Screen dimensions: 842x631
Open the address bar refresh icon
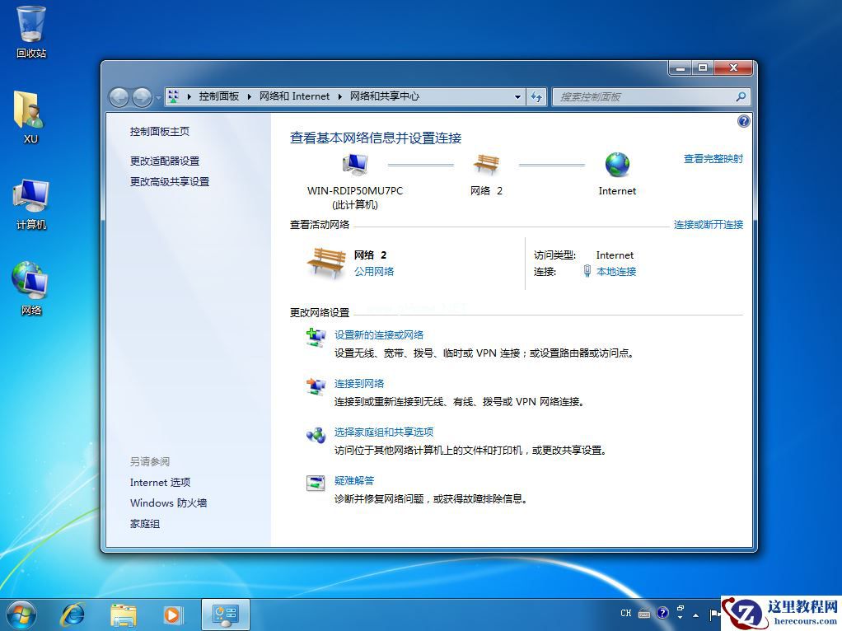pos(536,96)
